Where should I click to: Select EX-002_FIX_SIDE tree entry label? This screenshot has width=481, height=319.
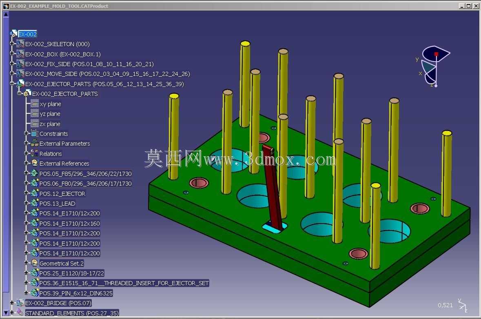89,64
